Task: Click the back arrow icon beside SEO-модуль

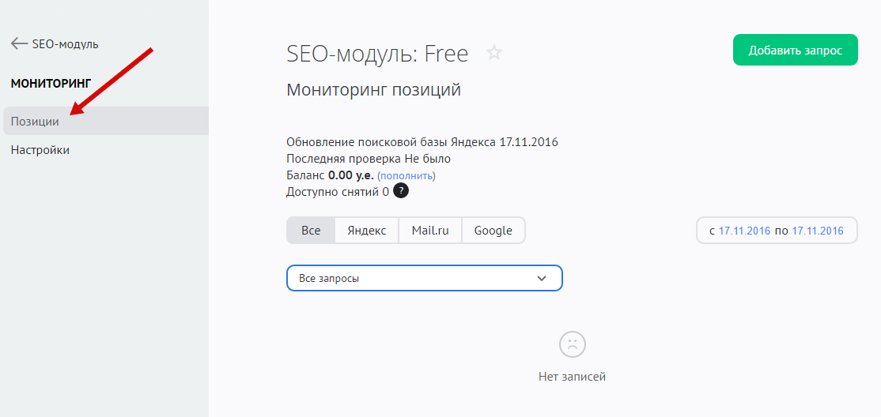Action: [x=19, y=43]
